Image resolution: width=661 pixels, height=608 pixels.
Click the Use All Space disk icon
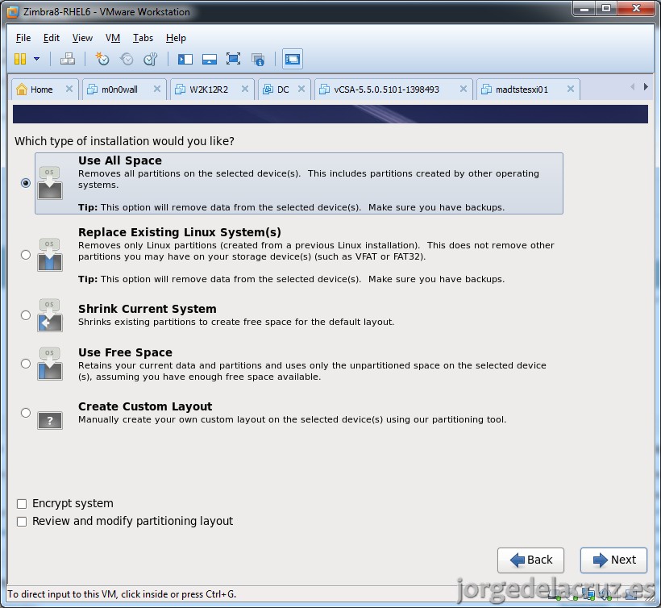click(50, 183)
